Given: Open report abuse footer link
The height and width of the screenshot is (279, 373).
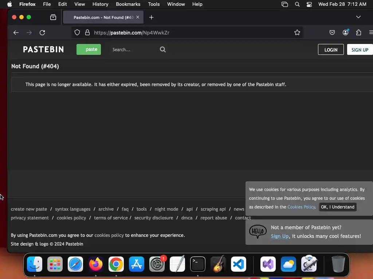Looking at the screenshot, I should pos(213,218).
